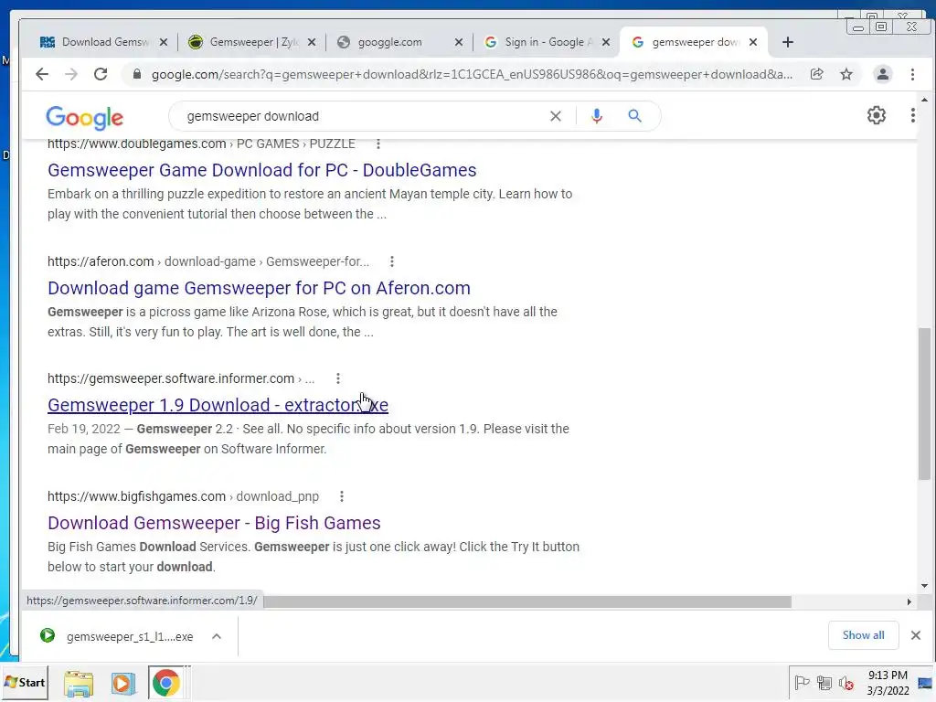Click the gemsweeper.software.informer.com breadcrumb URL
936x702 pixels.
[181, 378]
